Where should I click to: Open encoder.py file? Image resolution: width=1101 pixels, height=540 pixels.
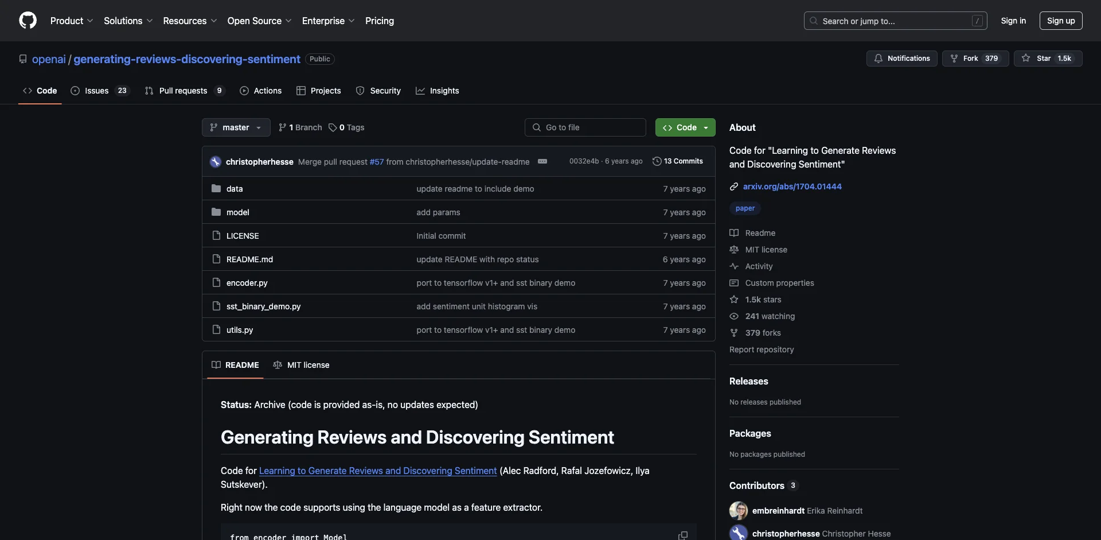pyautogui.click(x=247, y=283)
